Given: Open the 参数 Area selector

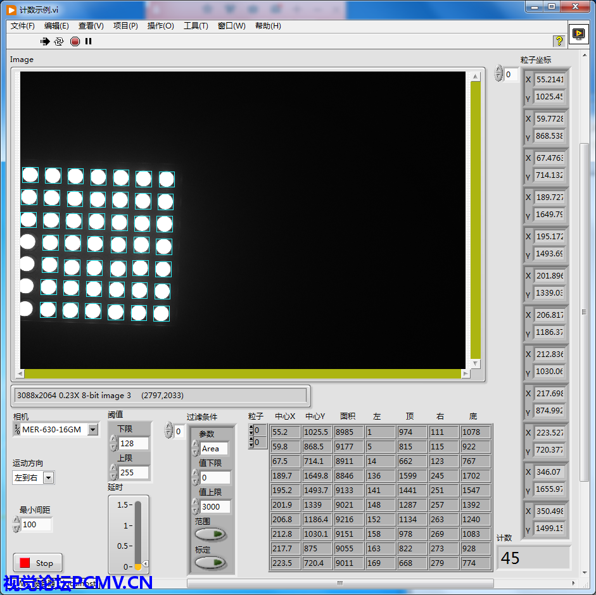Looking at the screenshot, I should click(213, 448).
